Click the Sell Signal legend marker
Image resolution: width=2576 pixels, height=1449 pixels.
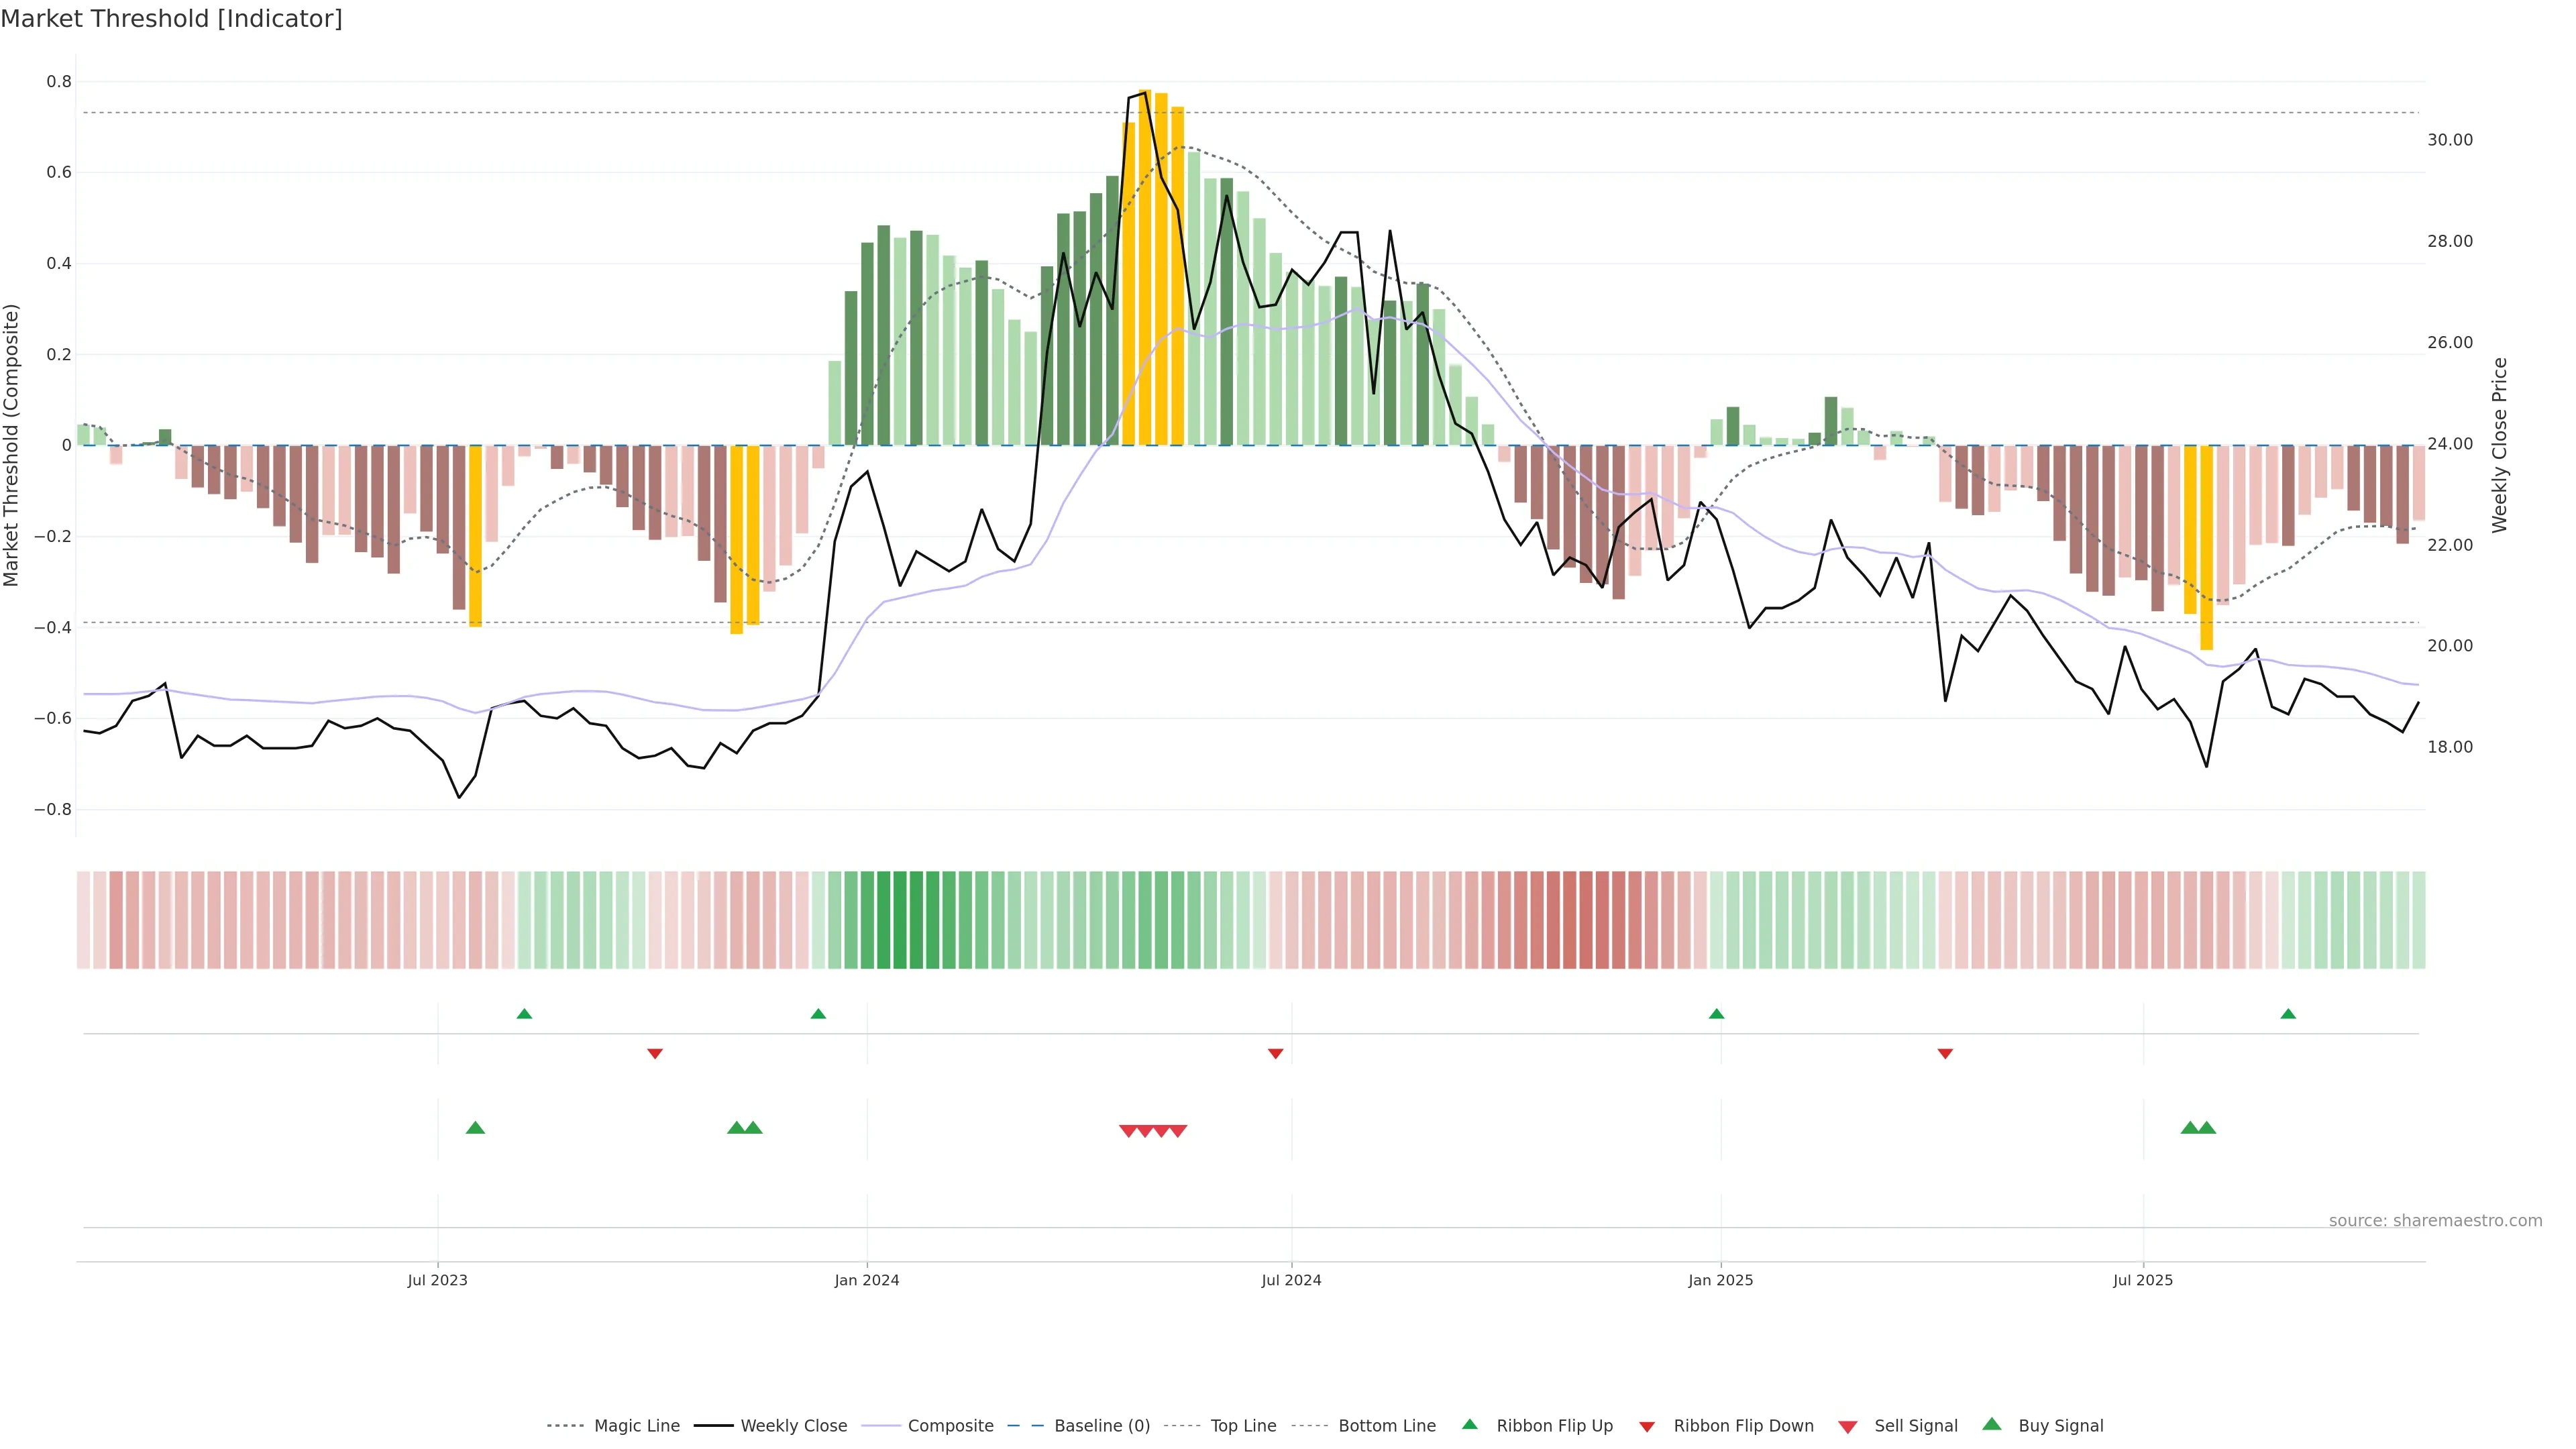1847,1427
